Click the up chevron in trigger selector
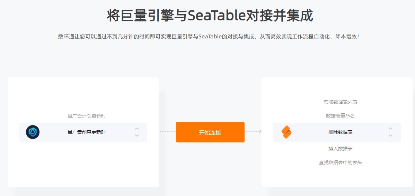The height and width of the screenshot is (196, 415). pyautogui.click(x=137, y=129)
